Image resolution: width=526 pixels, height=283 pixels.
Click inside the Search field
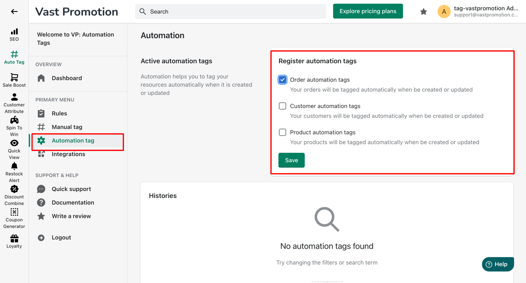click(231, 11)
